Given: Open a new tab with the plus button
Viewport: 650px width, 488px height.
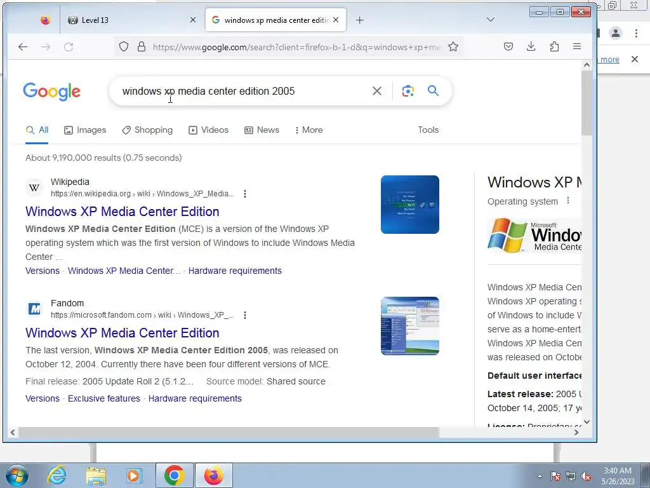Looking at the screenshot, I should (x=359, y=20).
